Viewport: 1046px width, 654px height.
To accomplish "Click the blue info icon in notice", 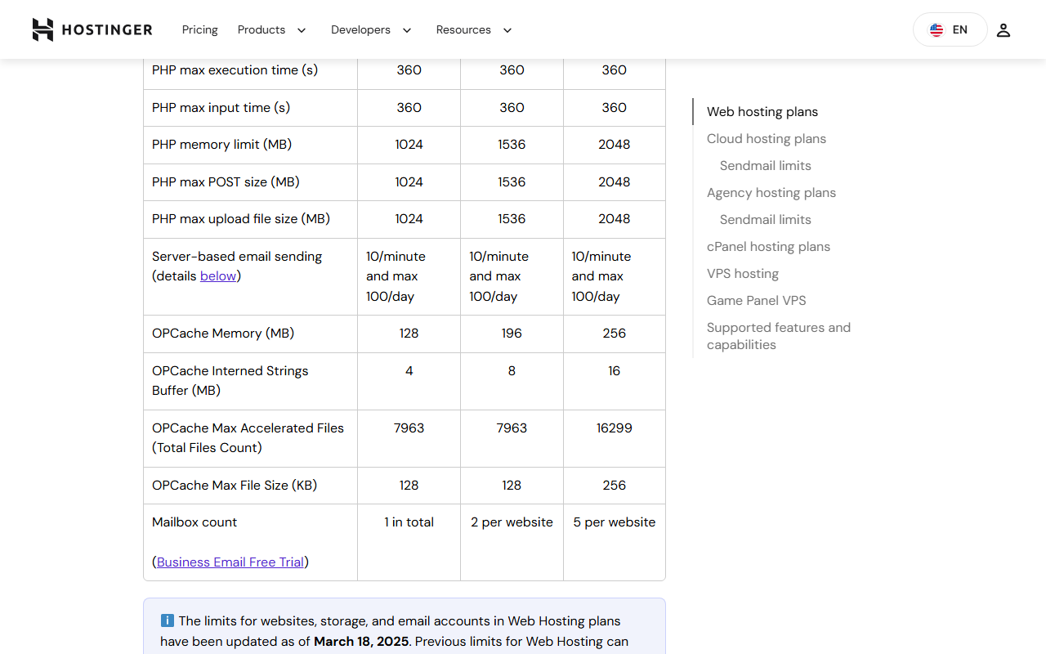I will 167,621.
